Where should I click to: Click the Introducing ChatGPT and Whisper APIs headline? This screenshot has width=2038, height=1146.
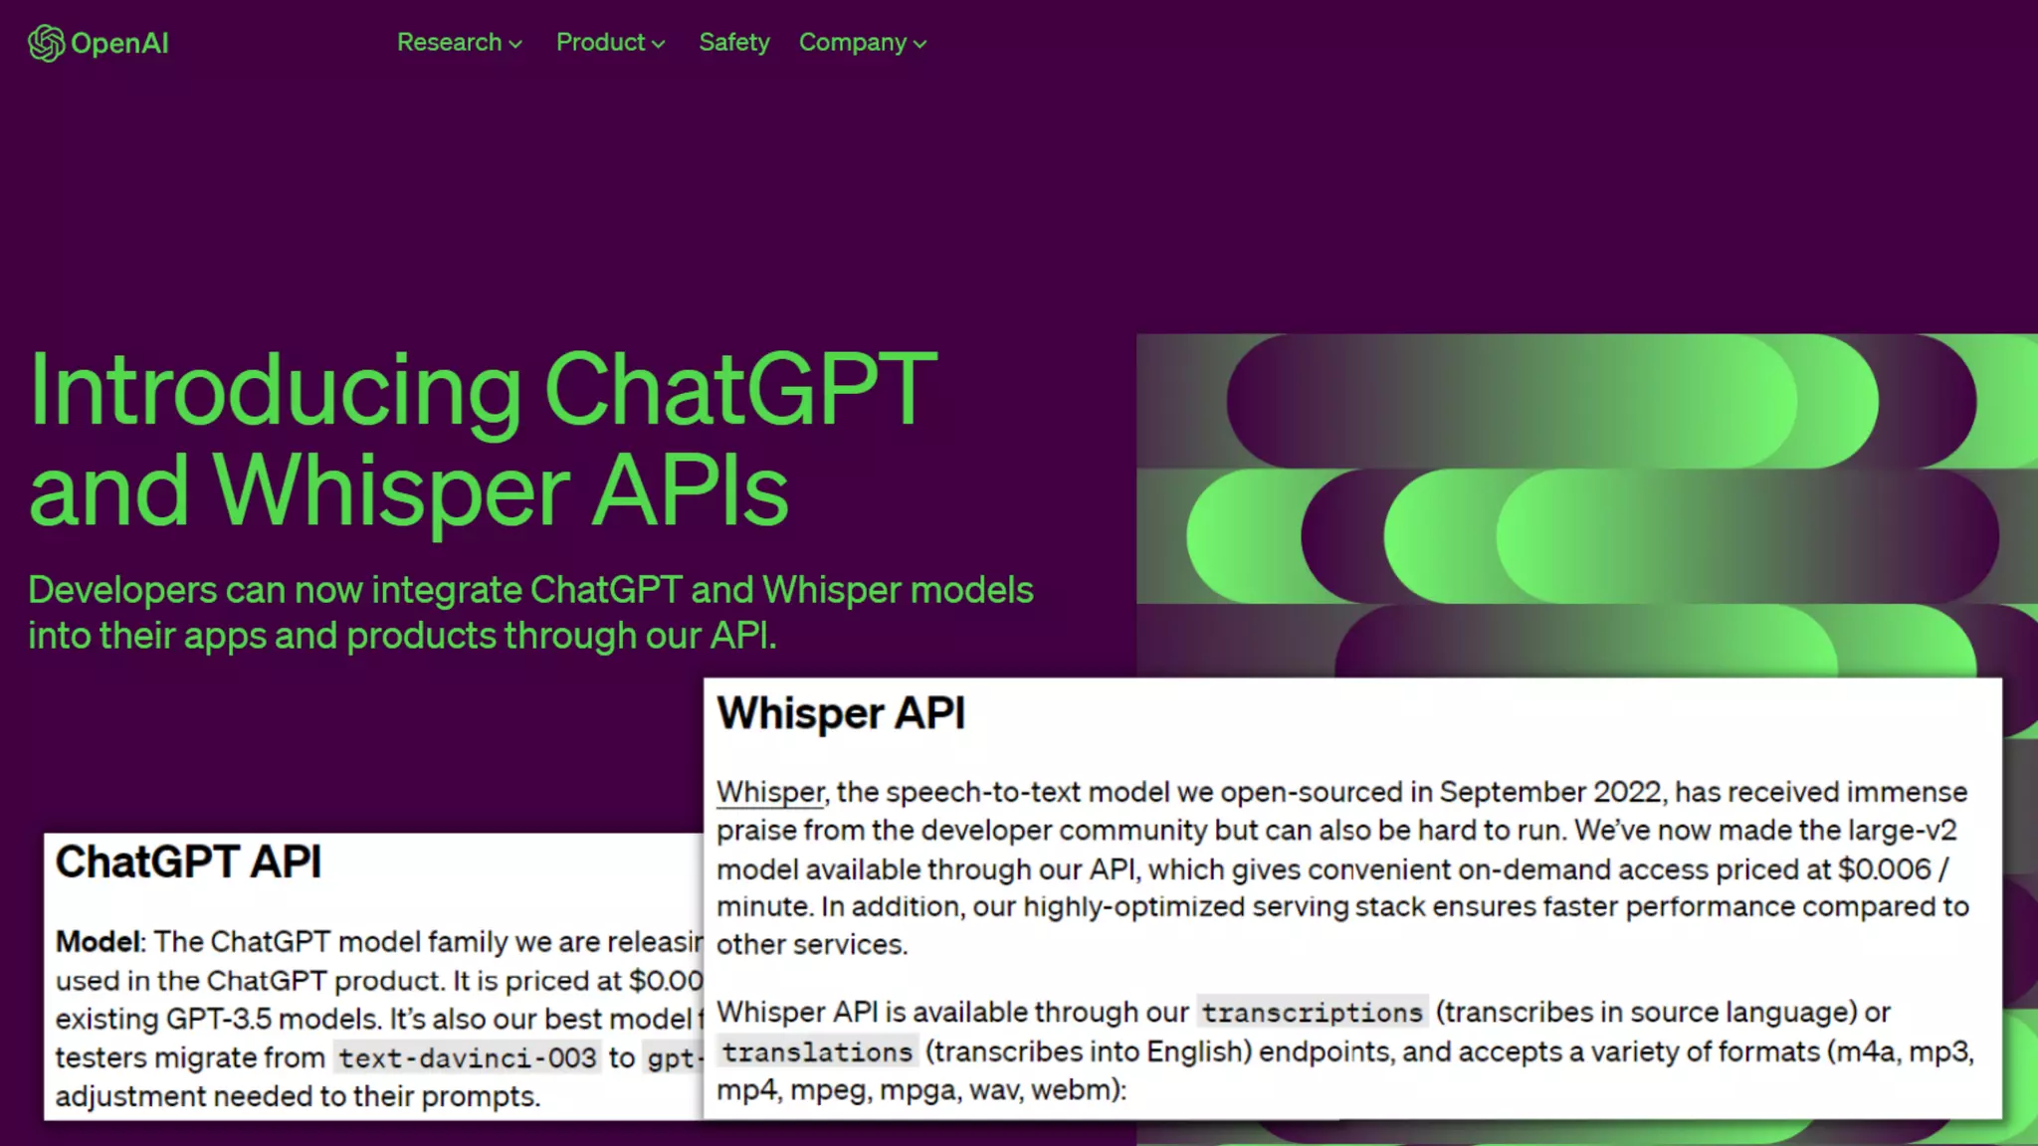tap(483, 438)
